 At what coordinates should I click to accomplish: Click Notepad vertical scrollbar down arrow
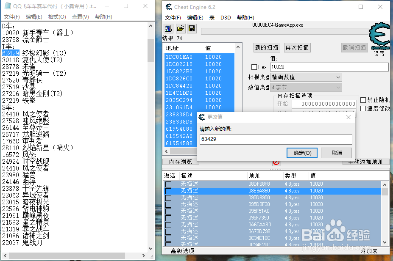[151, 249]
